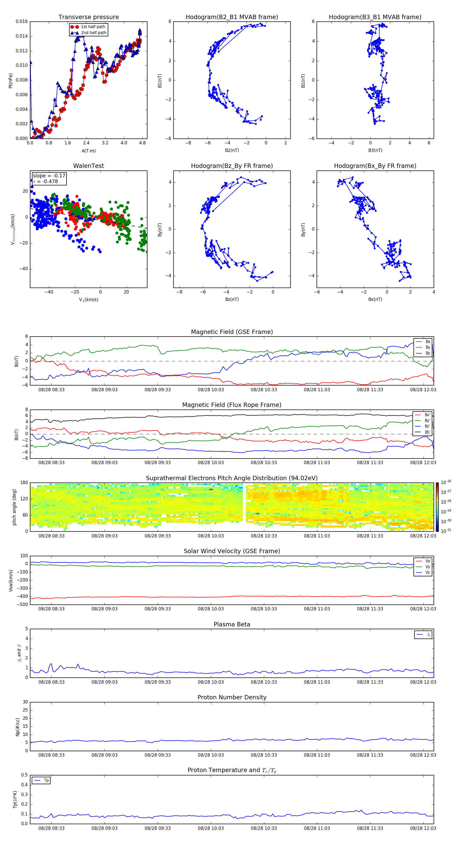Click 'pitch angle (deg)' axis label
The width and height of the screenshot is (464, 851).
click(14, 507)
